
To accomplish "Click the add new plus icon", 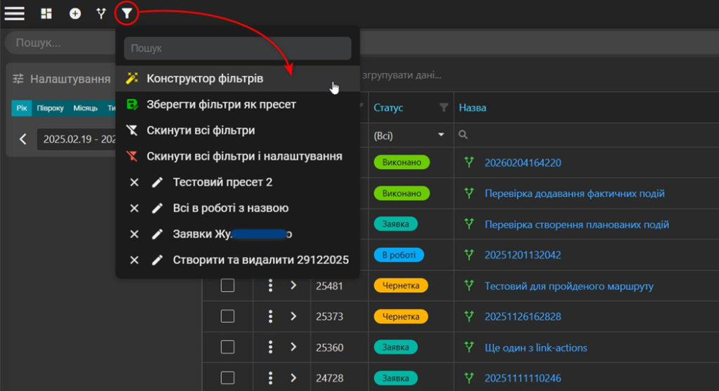I will [x=74, y=14].
